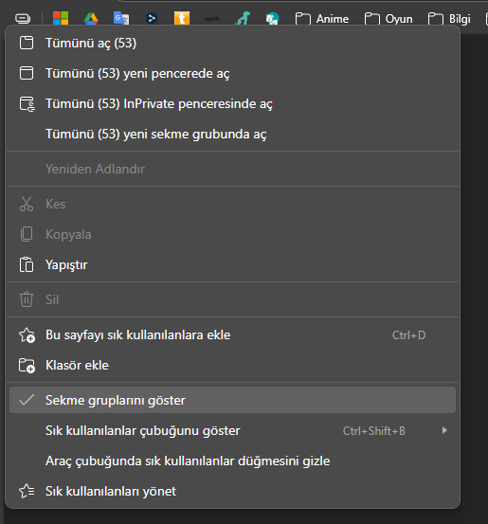Open the Google Drive bookmark
488x524 pixels.
[91, 18]
